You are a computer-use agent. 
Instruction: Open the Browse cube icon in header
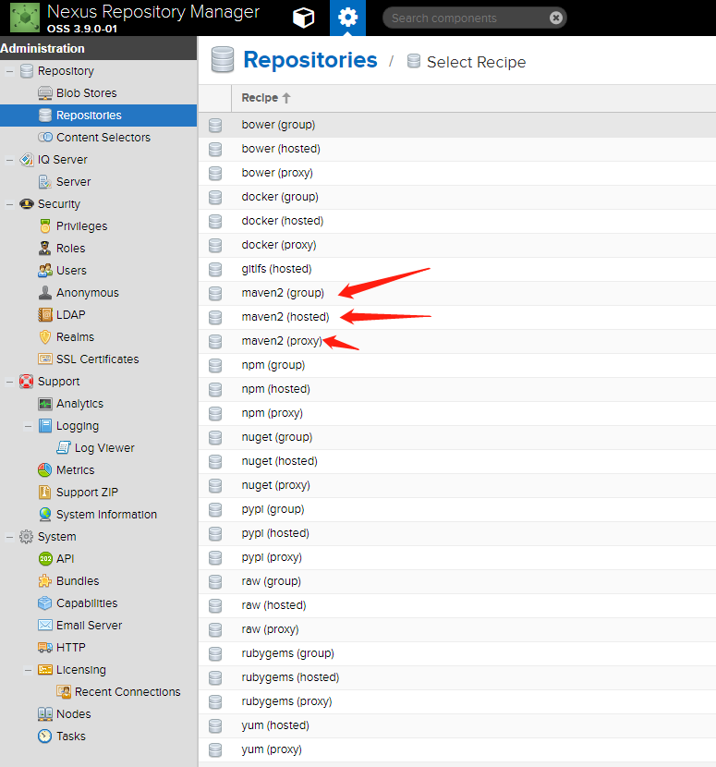[x=303, y=18]
